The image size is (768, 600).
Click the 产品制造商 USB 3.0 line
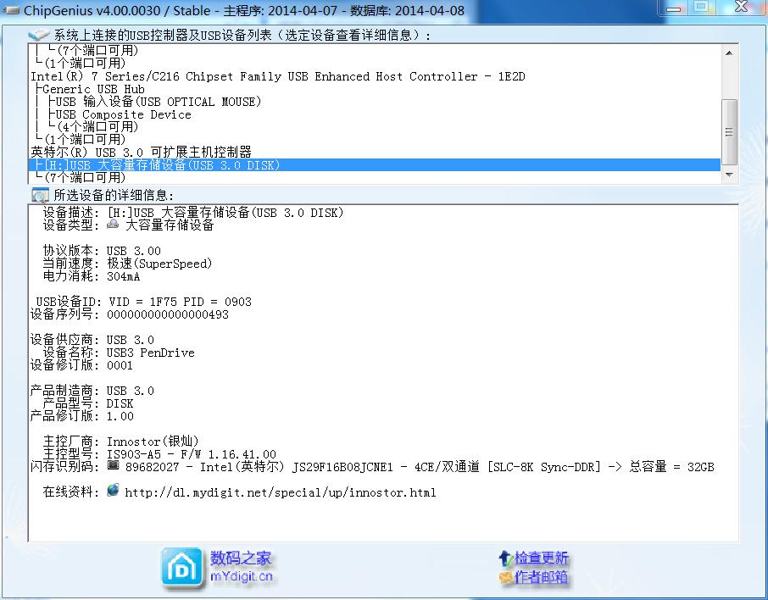point(92,391)
